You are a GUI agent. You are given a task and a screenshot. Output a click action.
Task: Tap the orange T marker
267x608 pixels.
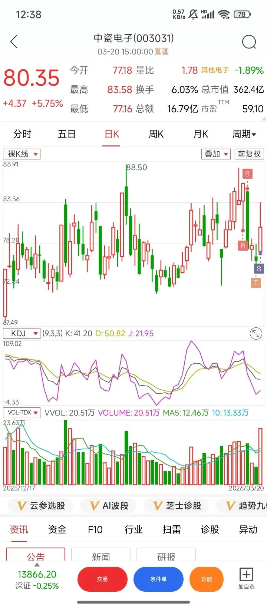point(256,284)
